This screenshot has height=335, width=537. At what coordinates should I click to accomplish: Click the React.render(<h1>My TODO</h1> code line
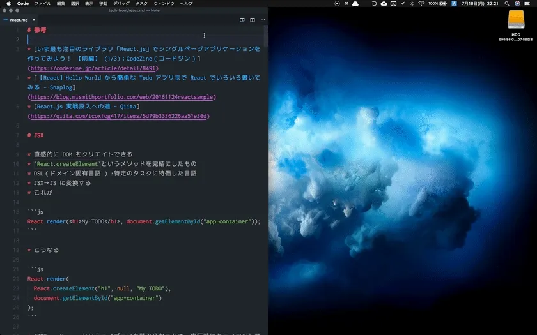(x=144, y=221)
